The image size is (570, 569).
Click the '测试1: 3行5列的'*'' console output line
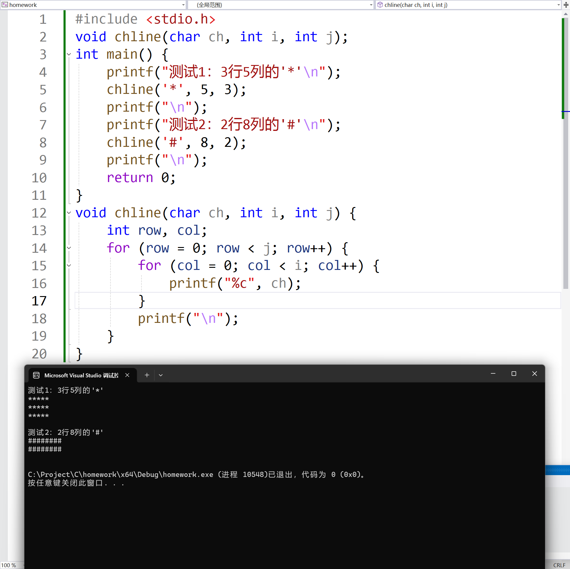(66, 390)
